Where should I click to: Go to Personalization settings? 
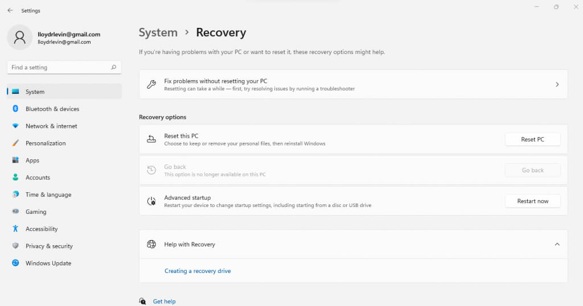click(x=64, y=143)
